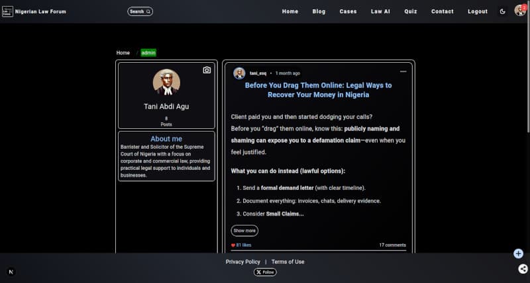Click Logout in the header
The image size is (530, 283).
pyautogui.click(x=478, y=11)
